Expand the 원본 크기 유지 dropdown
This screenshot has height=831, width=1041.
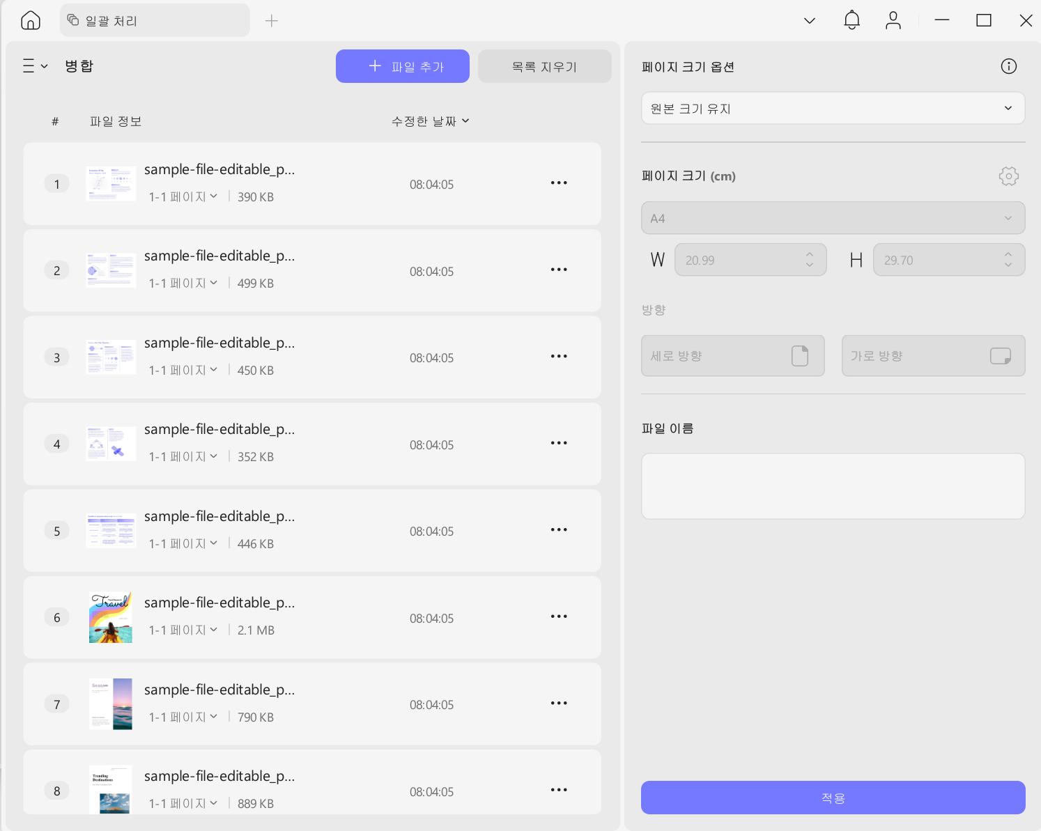[x=833, y=108]
